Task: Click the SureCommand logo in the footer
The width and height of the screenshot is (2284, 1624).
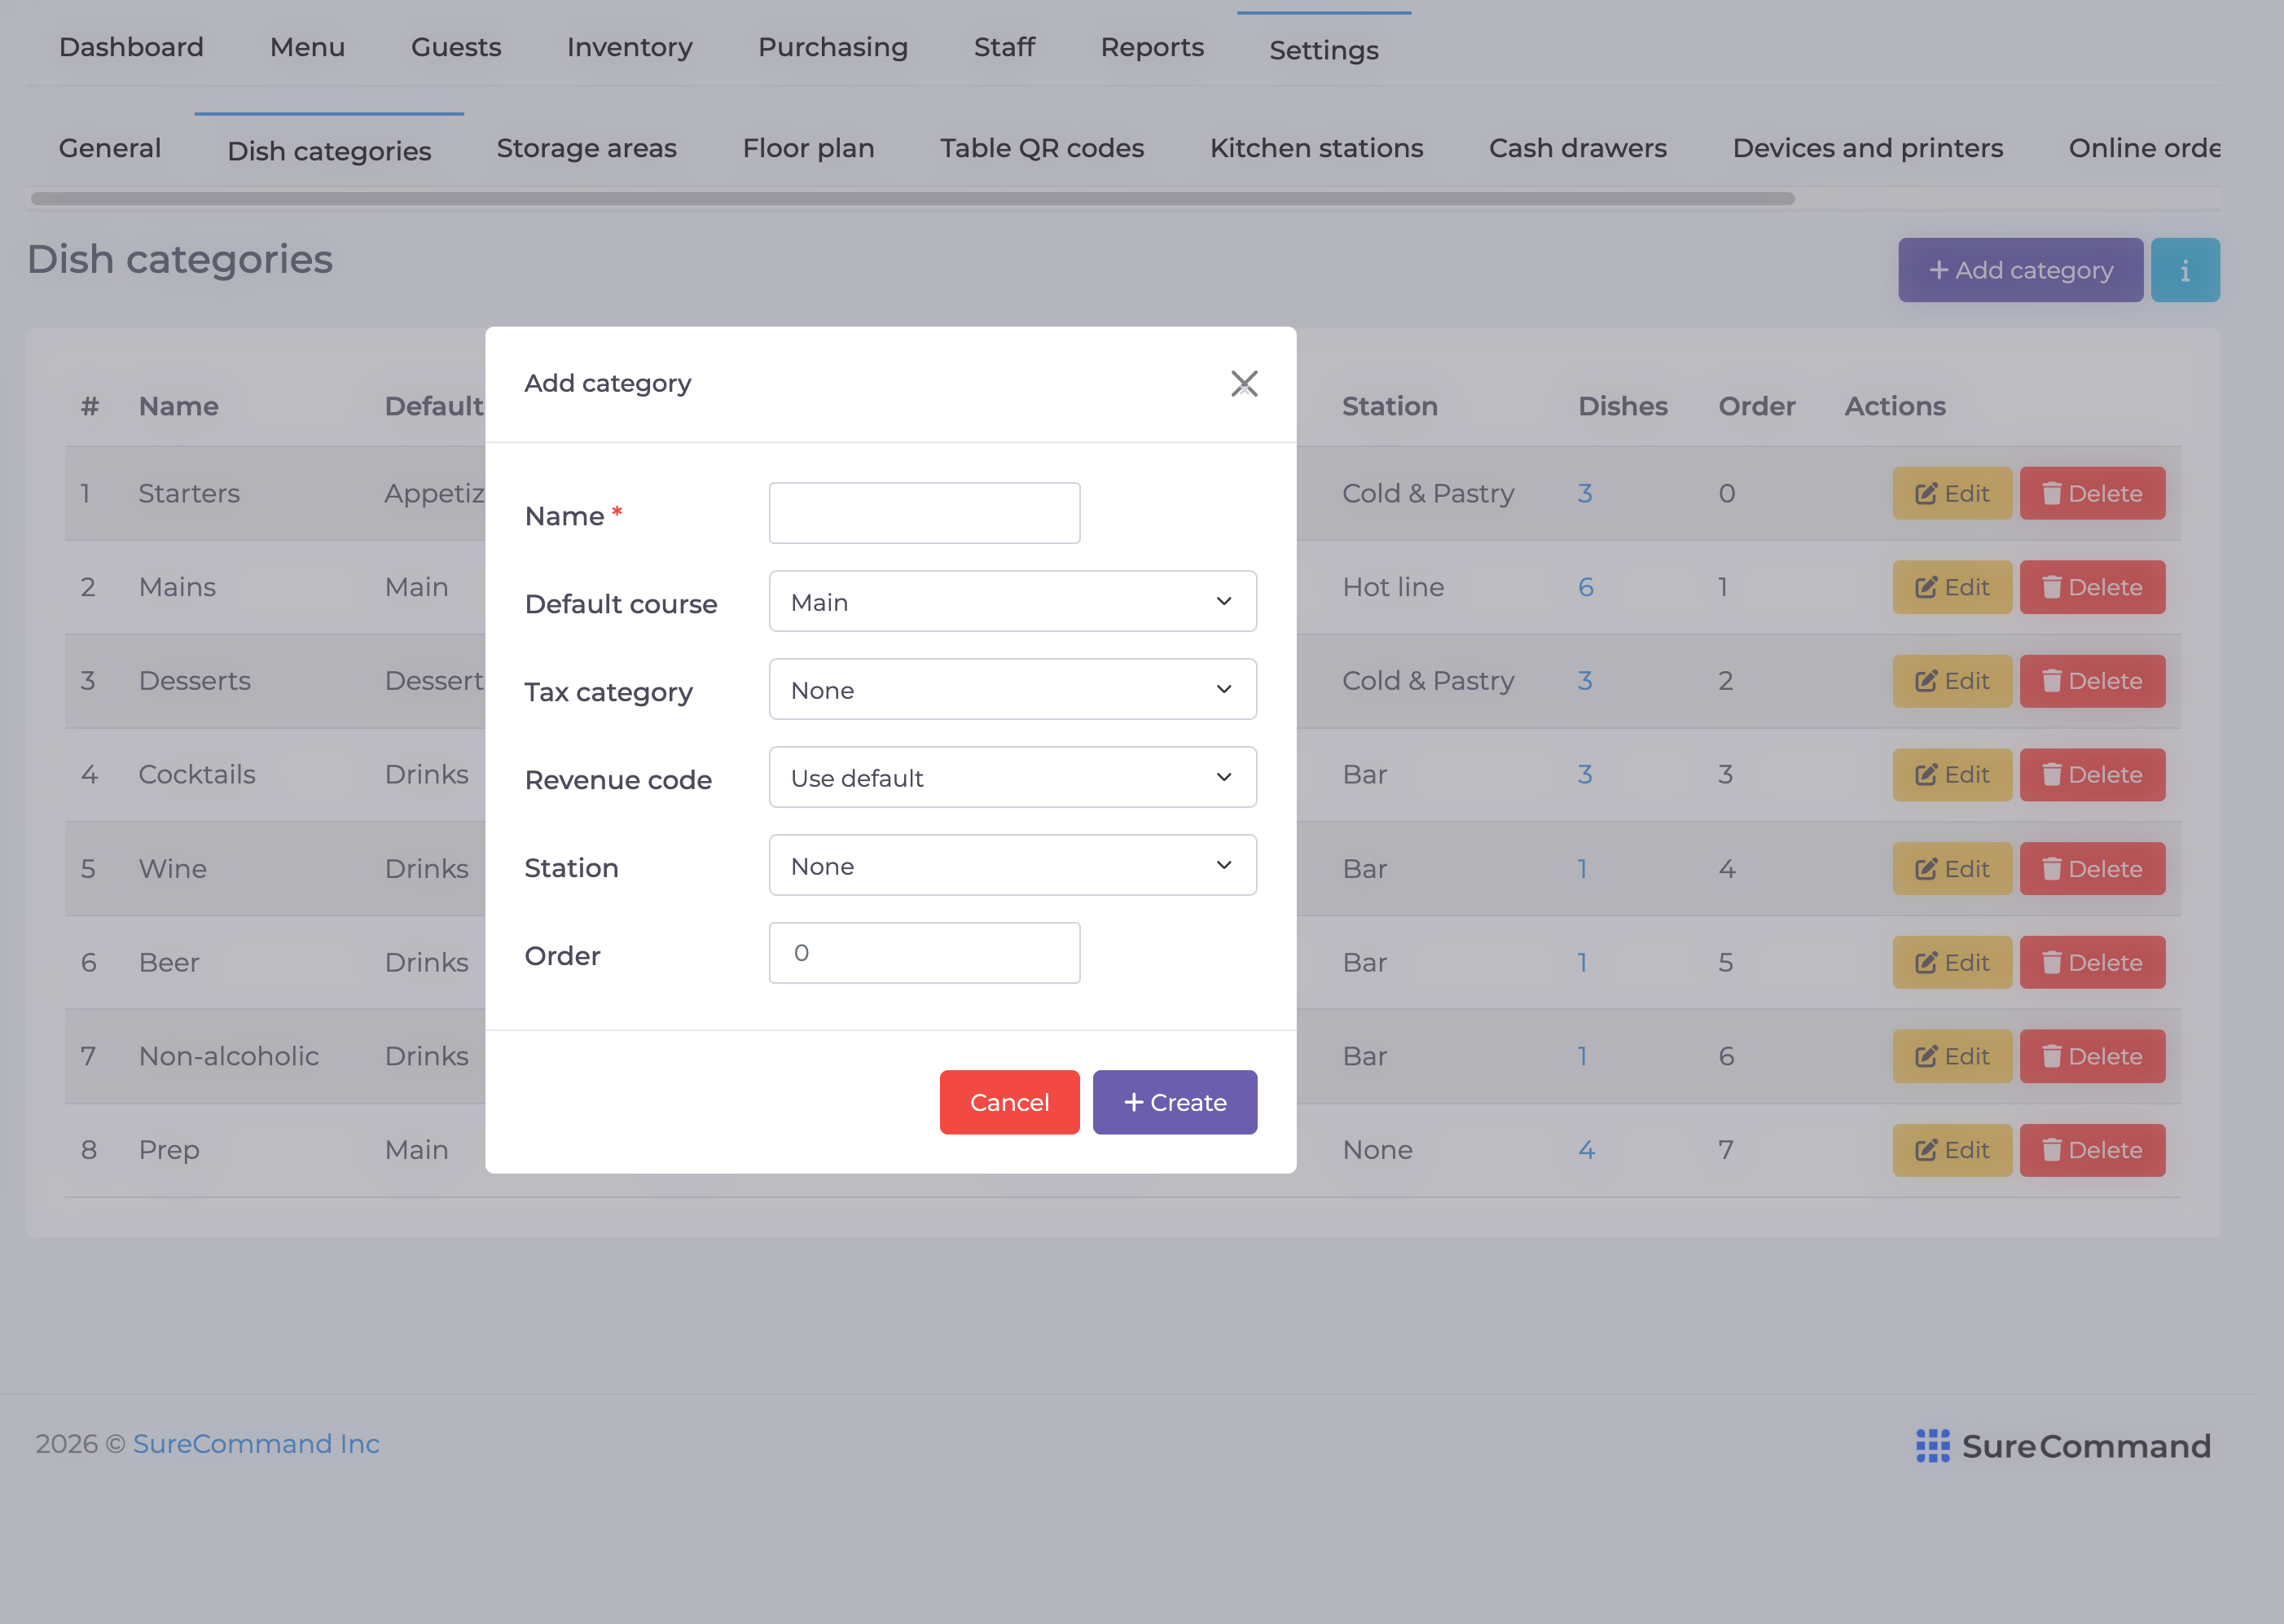Action: click(x=2062, y=1446)
